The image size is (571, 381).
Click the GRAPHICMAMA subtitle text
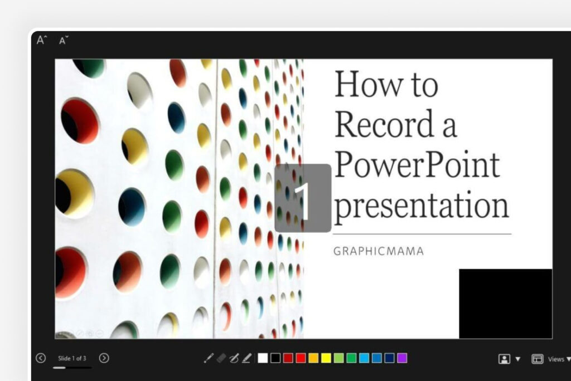377,251
